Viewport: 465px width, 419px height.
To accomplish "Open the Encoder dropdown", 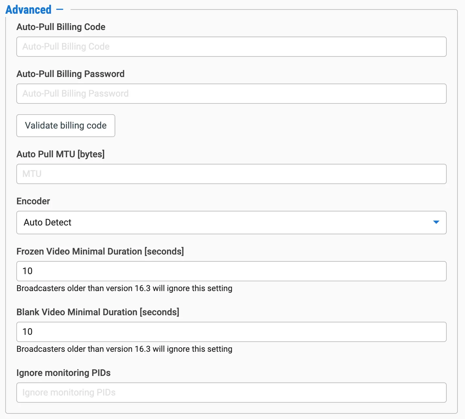I will (231, 223).
